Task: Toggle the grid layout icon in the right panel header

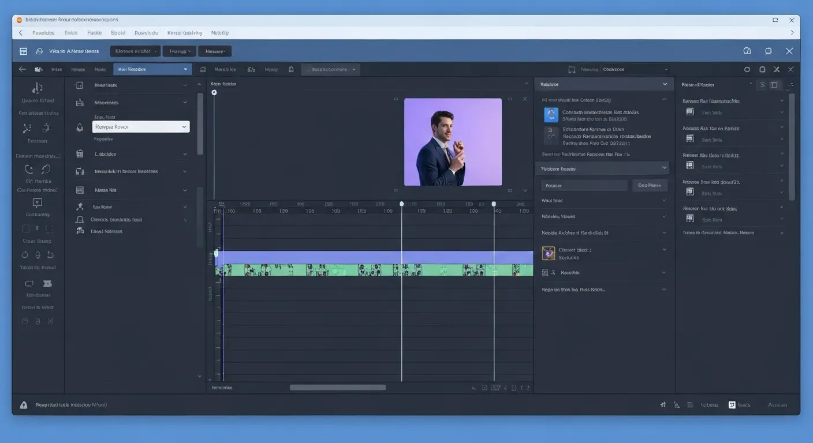Action: (x=774, y=84)
